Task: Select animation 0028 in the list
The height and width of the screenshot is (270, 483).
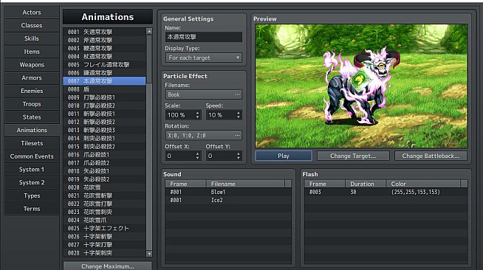Action: (x=104, y=253)
